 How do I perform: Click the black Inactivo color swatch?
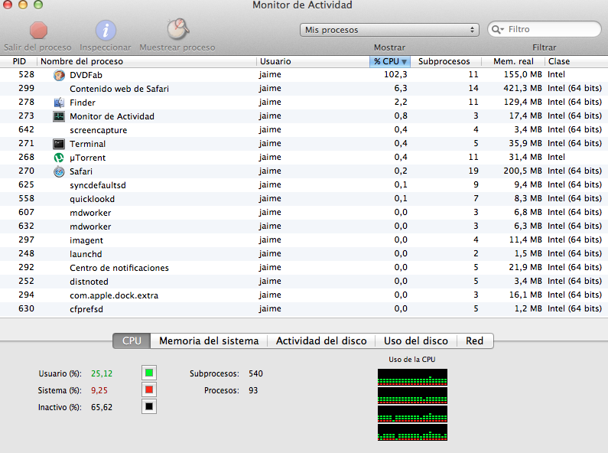149,406
